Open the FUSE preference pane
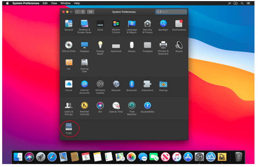 [x=69, y=129]
